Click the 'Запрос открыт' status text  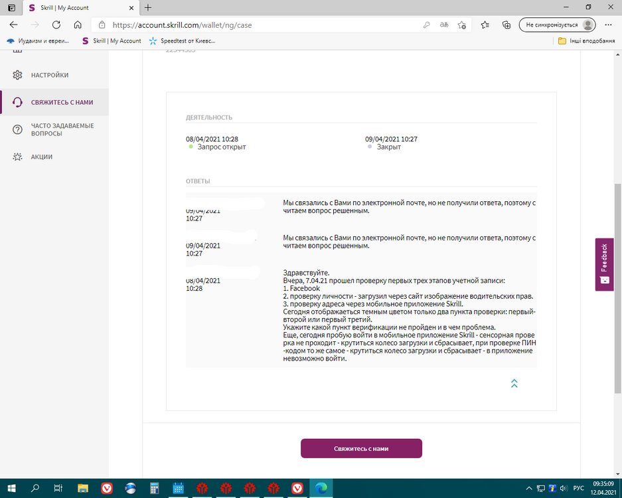click(x=222, y=147)
